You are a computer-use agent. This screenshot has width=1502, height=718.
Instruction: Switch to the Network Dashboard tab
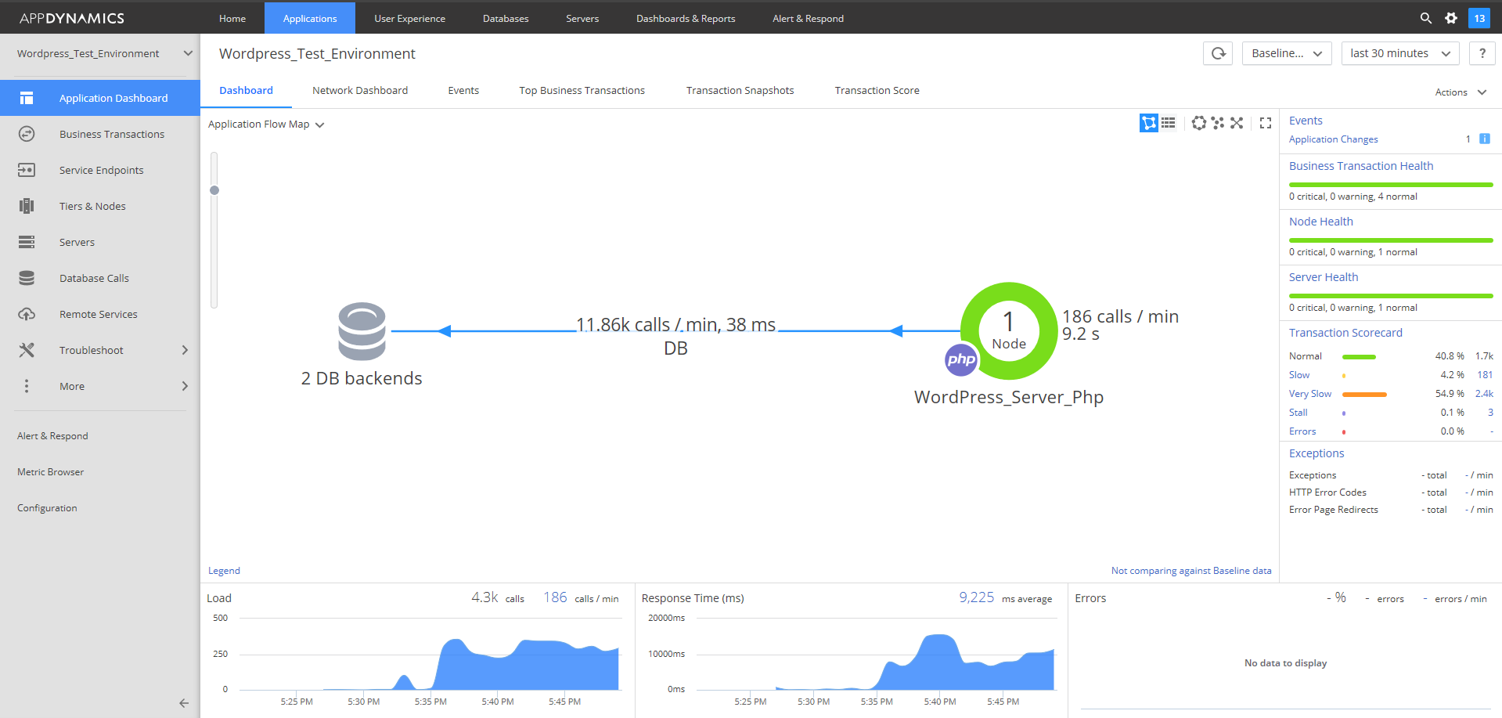[x=360, y=90]
